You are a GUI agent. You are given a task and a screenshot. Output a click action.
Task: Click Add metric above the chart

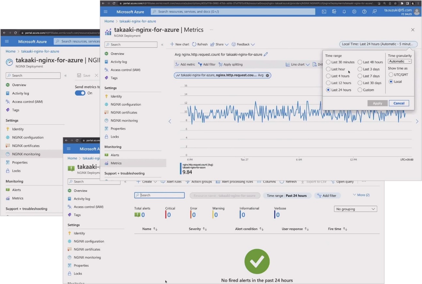185,65
